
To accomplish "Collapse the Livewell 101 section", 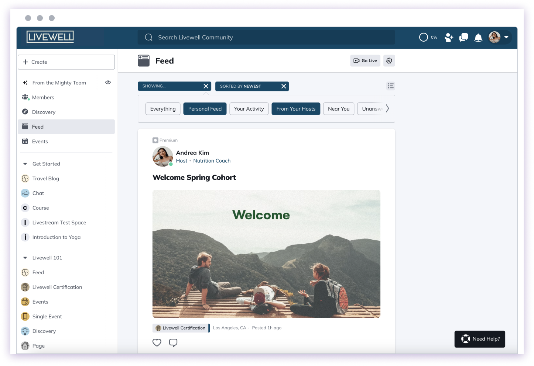I will [x=25, y=258].
